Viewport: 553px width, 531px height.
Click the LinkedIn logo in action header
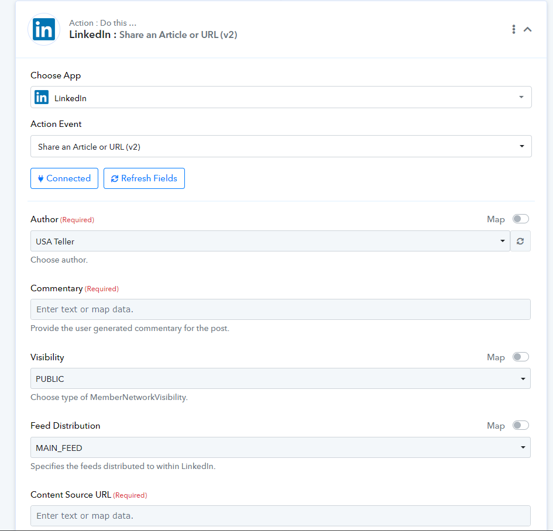44,29
